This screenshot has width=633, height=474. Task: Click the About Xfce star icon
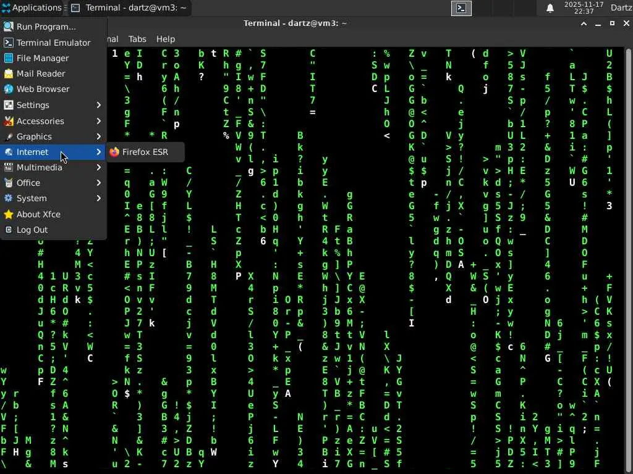point(8,214)
